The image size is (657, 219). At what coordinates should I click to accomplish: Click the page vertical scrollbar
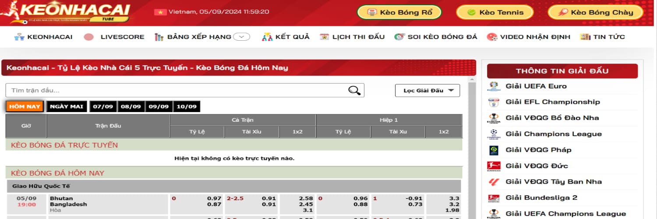[x=472, y=147]
